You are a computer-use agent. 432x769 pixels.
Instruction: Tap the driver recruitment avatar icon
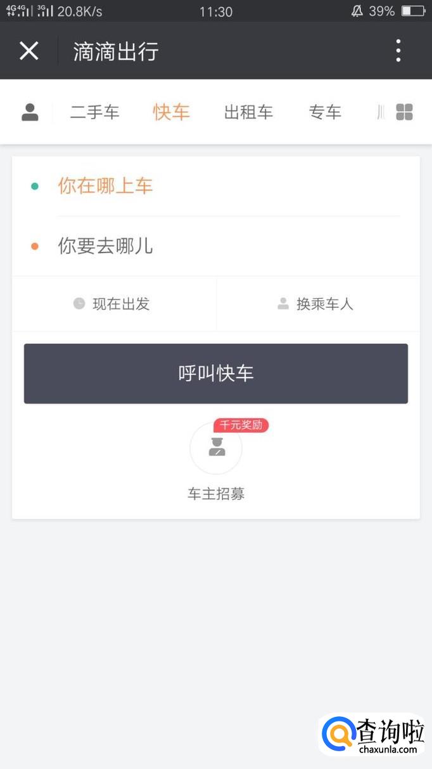coord(216,448)
